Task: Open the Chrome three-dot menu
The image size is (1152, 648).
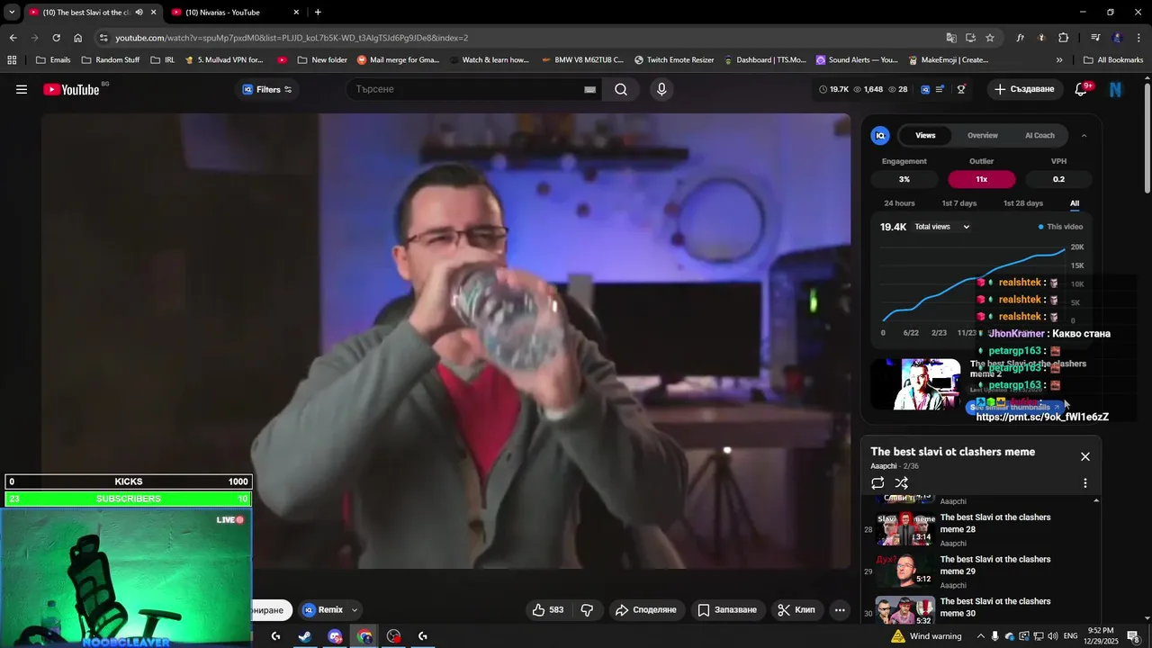Action: (1139, 38)
